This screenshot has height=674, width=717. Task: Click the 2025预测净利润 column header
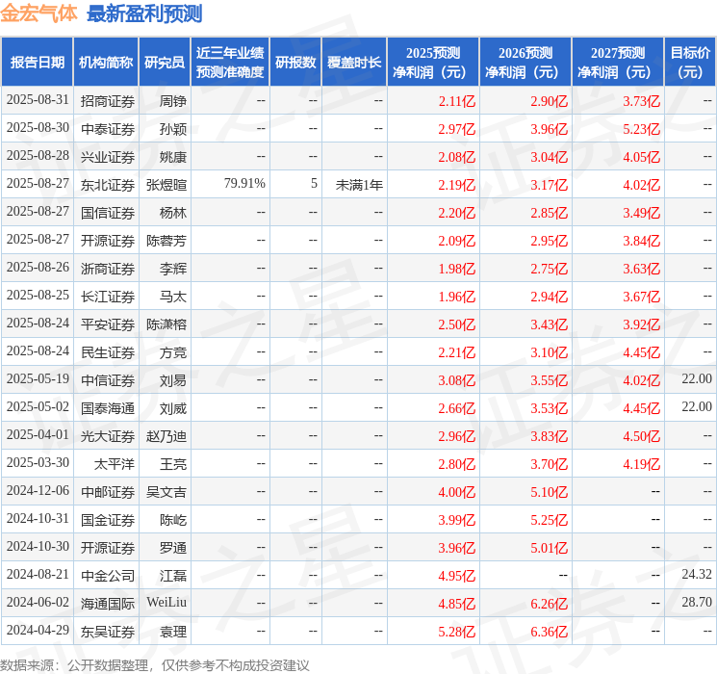point(433,63)
